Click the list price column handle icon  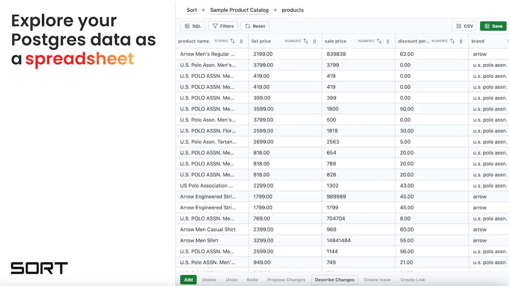click(x=315, y=41)
